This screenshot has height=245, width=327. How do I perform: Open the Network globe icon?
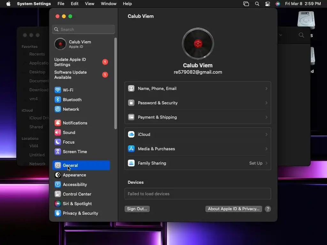(x=58, y=109)
